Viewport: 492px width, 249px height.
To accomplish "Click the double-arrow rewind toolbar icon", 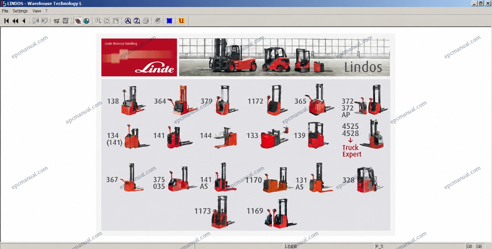I will 15,21.
